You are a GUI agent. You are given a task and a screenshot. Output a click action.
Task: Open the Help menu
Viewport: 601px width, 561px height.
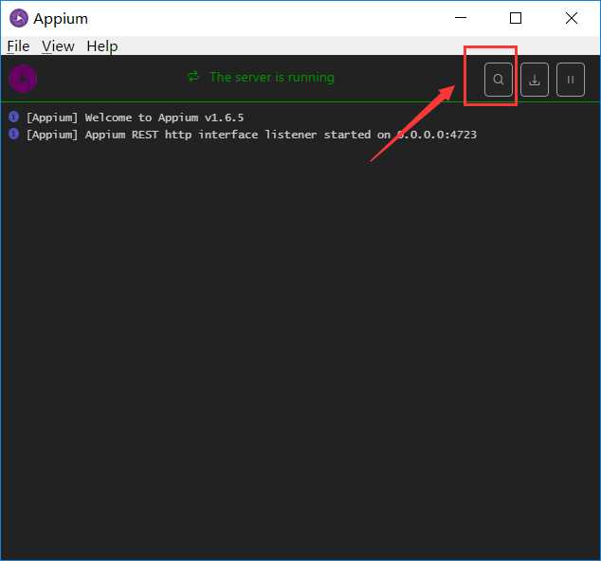(x=102, y=46)
